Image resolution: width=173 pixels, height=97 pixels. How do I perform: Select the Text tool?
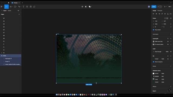(24, 7)
